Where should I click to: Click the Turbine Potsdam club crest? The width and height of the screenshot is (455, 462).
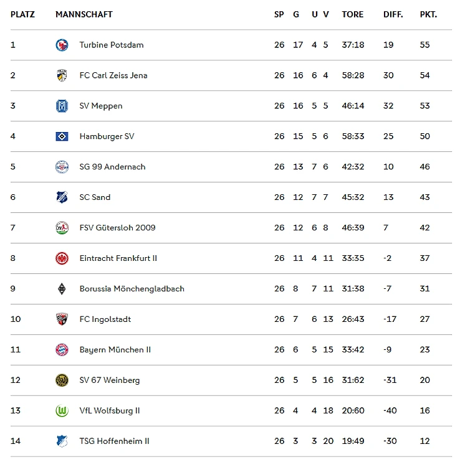62,45
